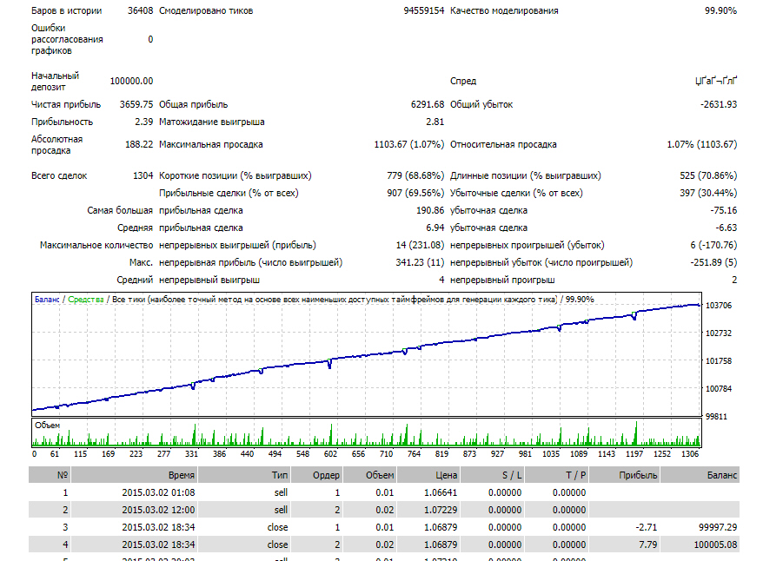Viewport: 763px width, 561px height.
Task: Click the '№' column header
Action: tap(50, 475)
